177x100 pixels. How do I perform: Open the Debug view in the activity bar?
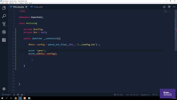tap(4, 32)
